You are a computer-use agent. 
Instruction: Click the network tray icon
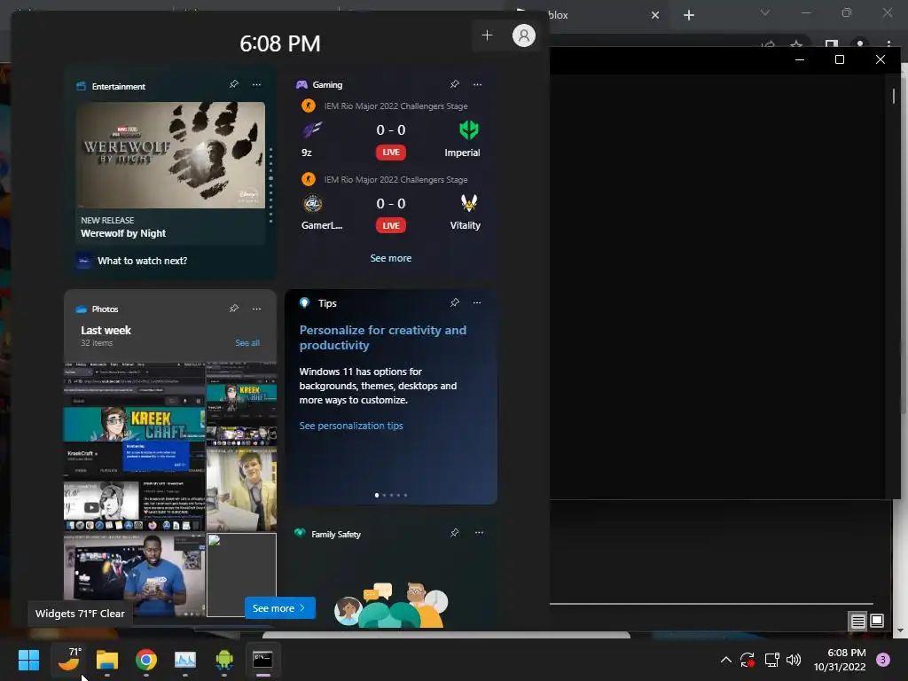point(771,660)
